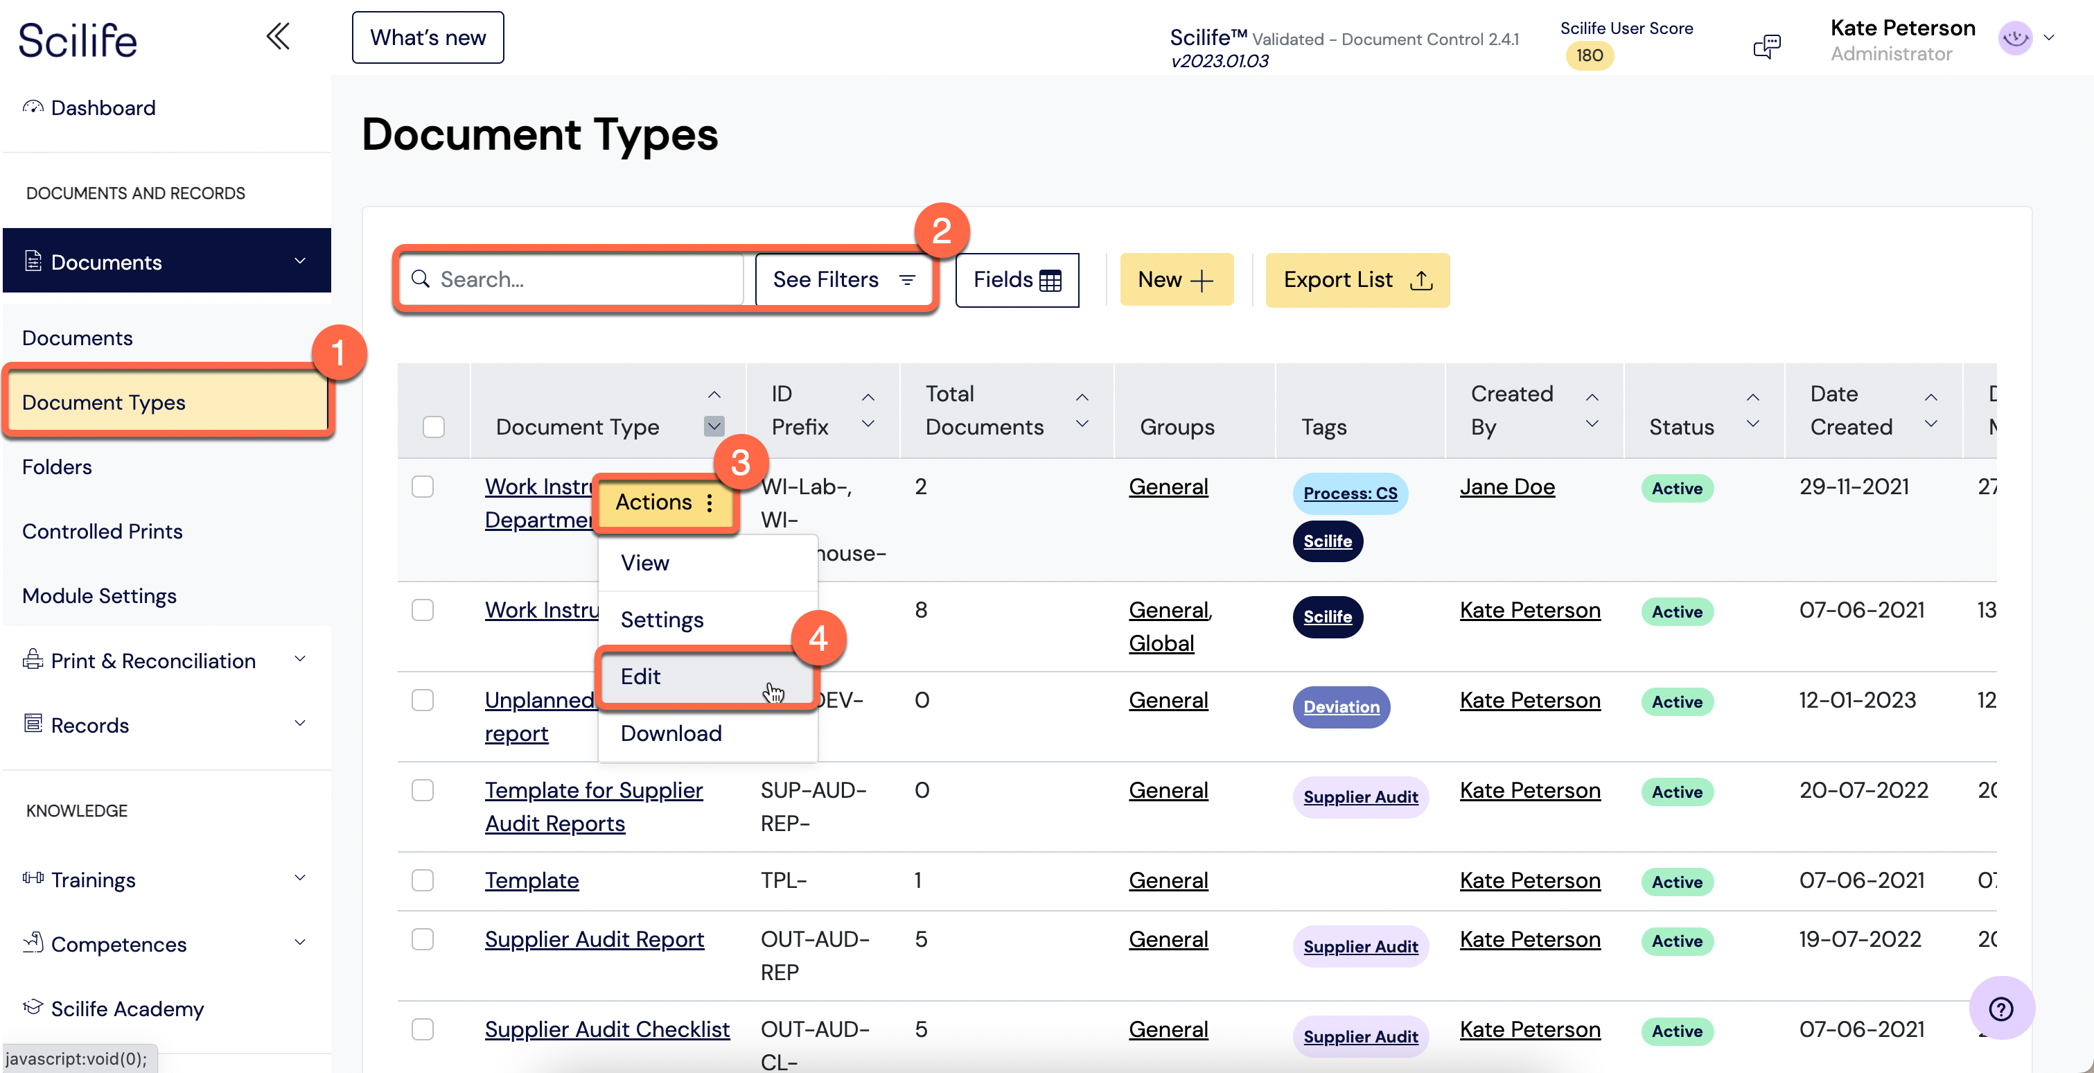The height and width of the screenshot is (1073, 2094).
Task: Choose Settings from the Actions menu
Action: [x=707, y=620]
